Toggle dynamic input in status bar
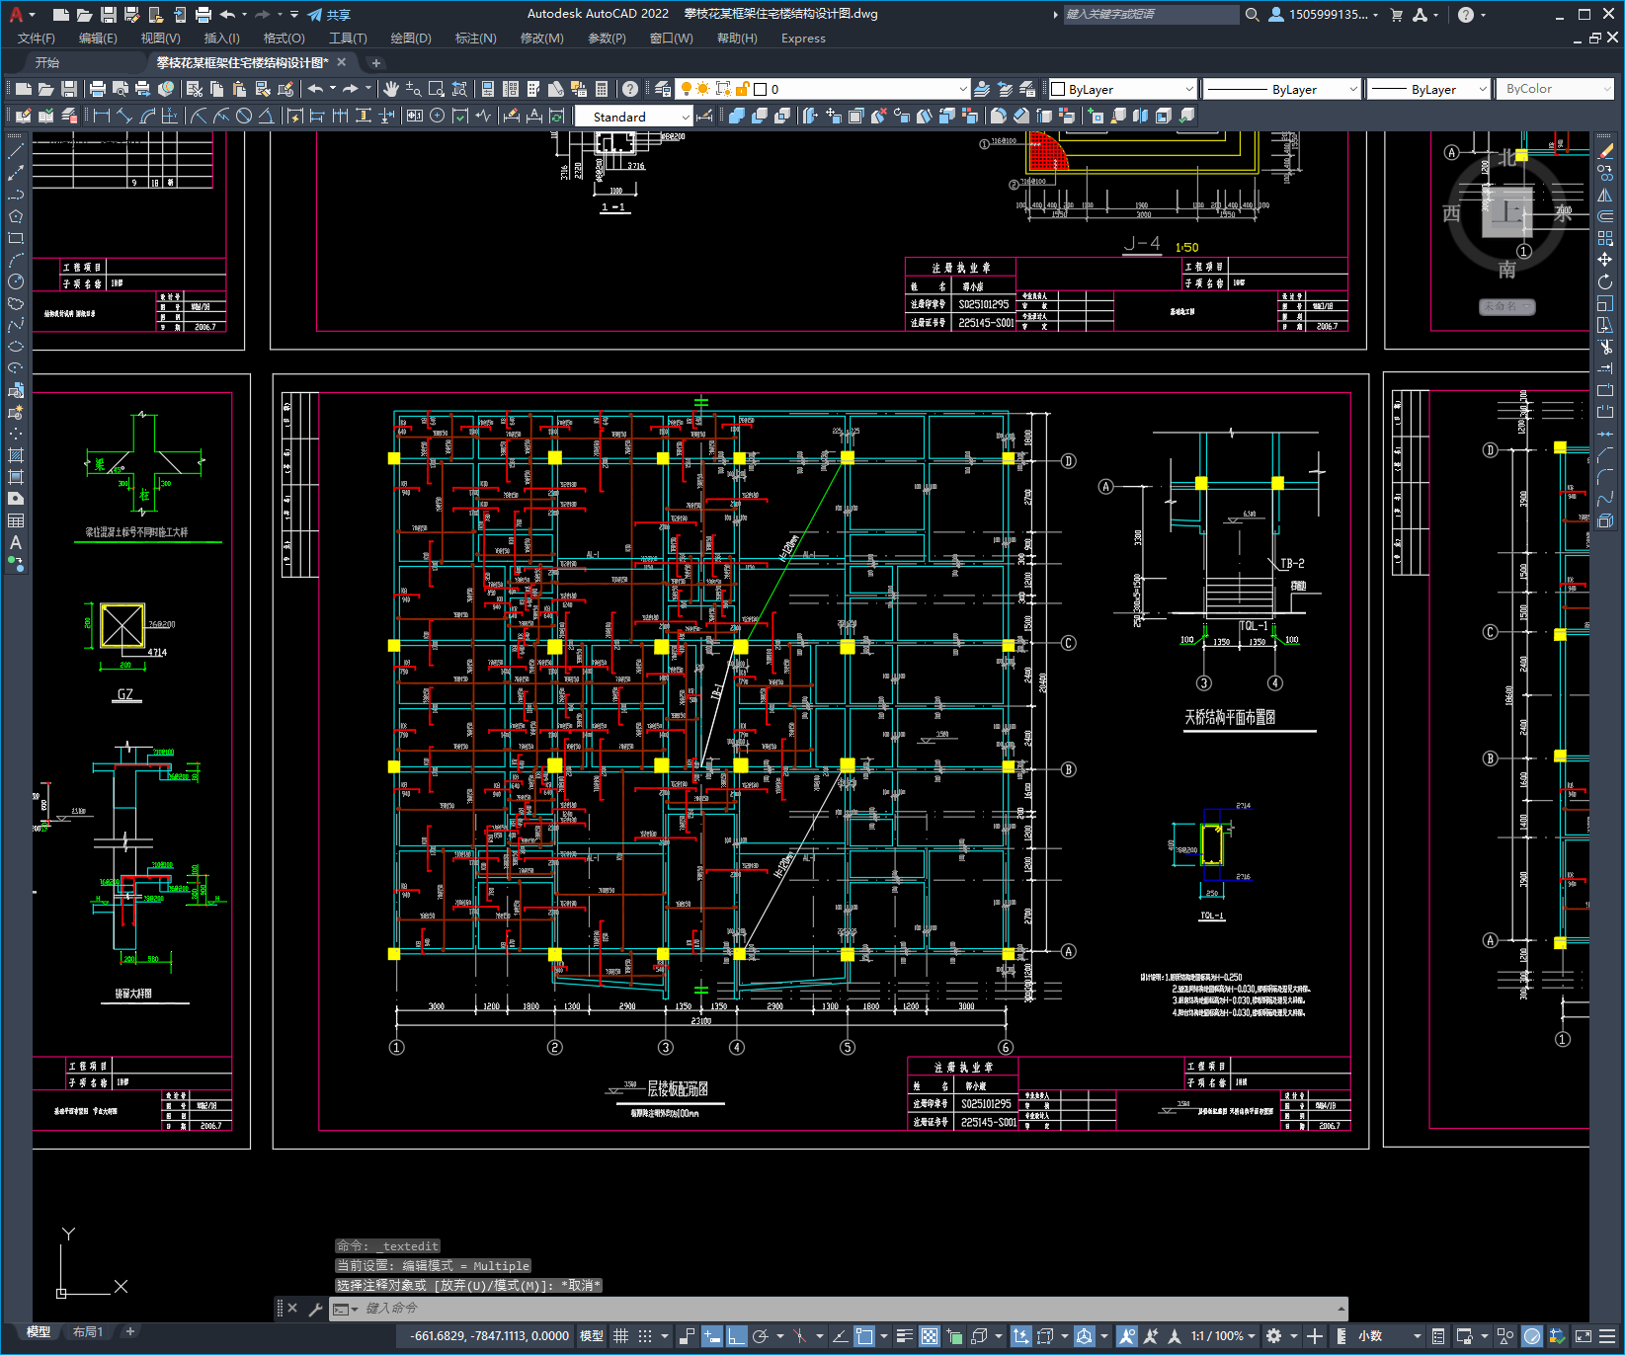The image size is (1625, 1355). click(711, 1336)
